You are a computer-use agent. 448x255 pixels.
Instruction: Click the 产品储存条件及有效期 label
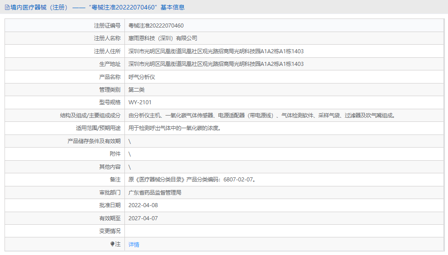tap(94, 141)
